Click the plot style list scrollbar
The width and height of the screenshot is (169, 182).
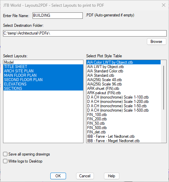[x=164, y=87]
